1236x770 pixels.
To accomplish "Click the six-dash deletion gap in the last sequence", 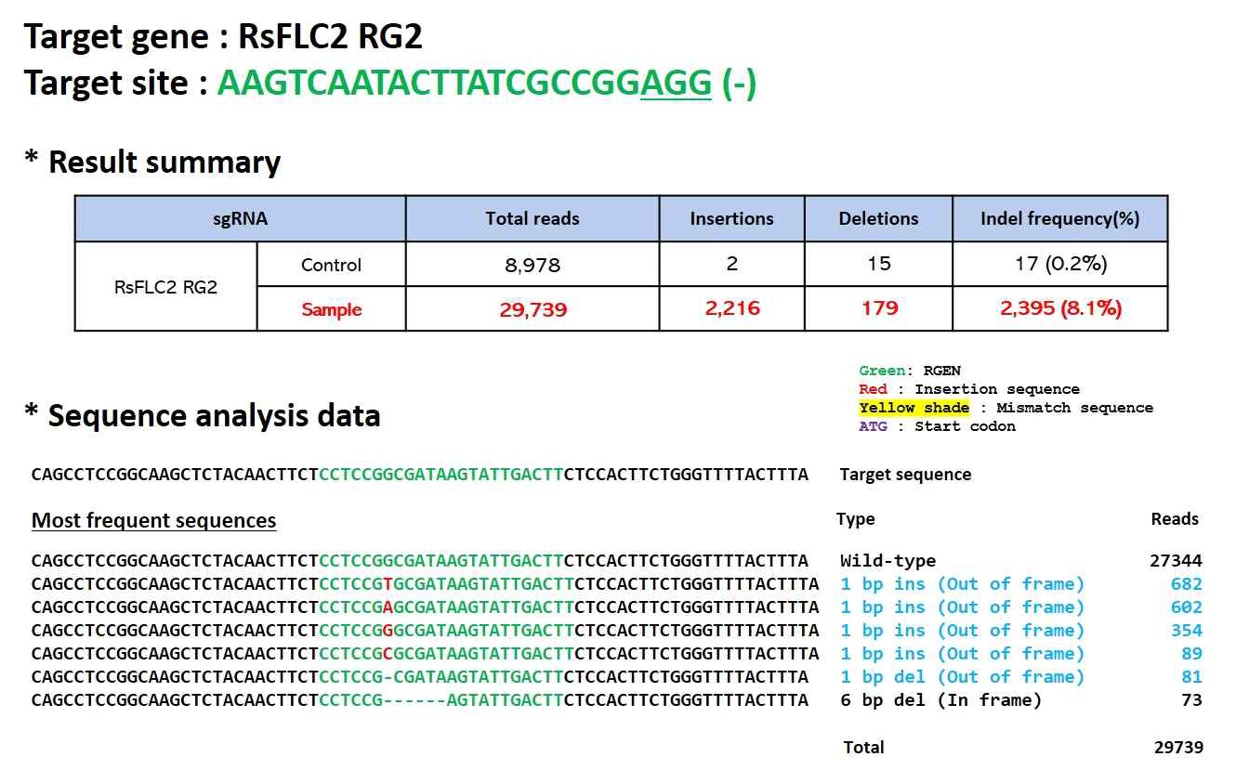I will coord(414,700).
